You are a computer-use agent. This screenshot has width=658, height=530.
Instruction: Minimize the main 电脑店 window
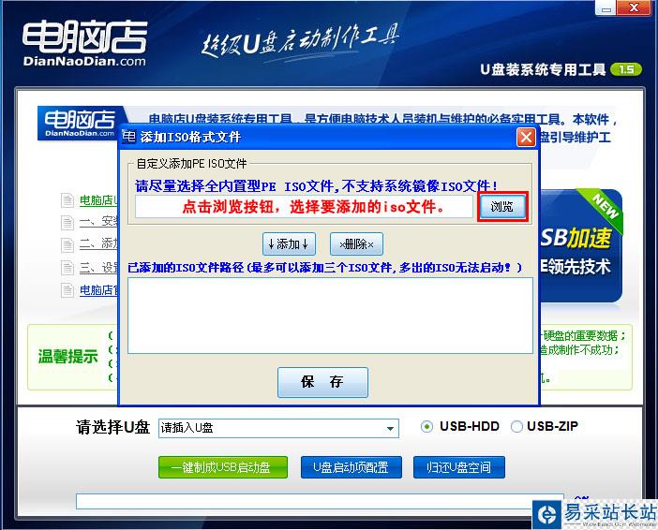click(x=606, y=8)
